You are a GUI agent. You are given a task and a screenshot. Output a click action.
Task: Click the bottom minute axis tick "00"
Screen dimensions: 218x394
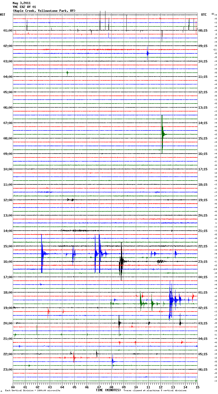tap(13, 387)
